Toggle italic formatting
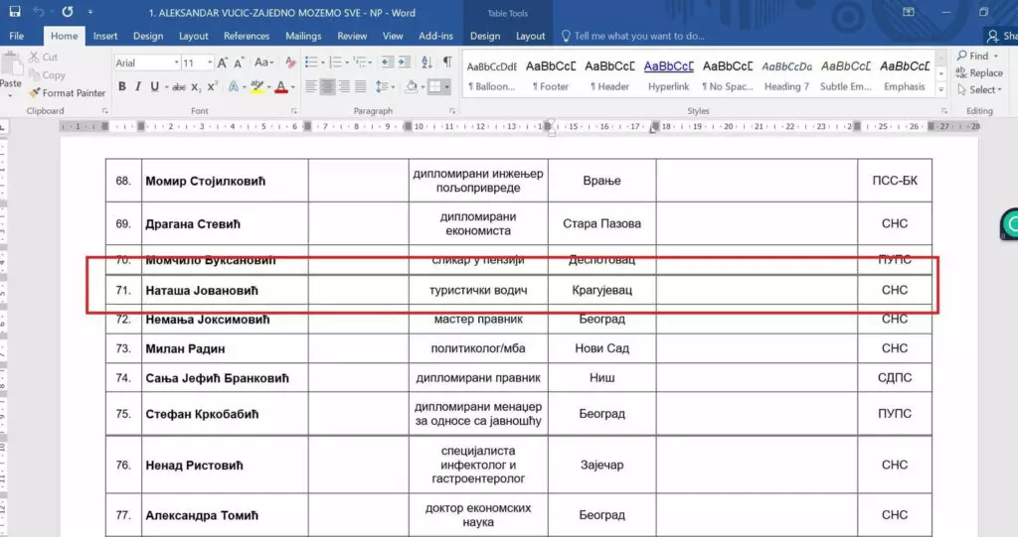Viewport: 1018px width, 537px height. 136,86
